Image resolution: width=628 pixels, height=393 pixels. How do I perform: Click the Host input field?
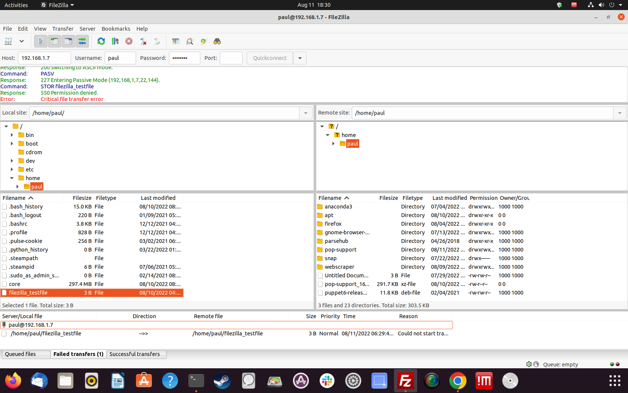point(44,58)
